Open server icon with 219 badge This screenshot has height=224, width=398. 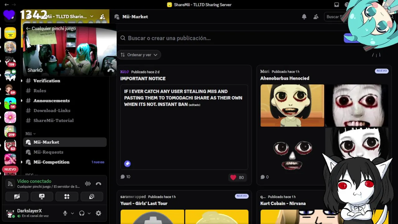pos(10,131)
